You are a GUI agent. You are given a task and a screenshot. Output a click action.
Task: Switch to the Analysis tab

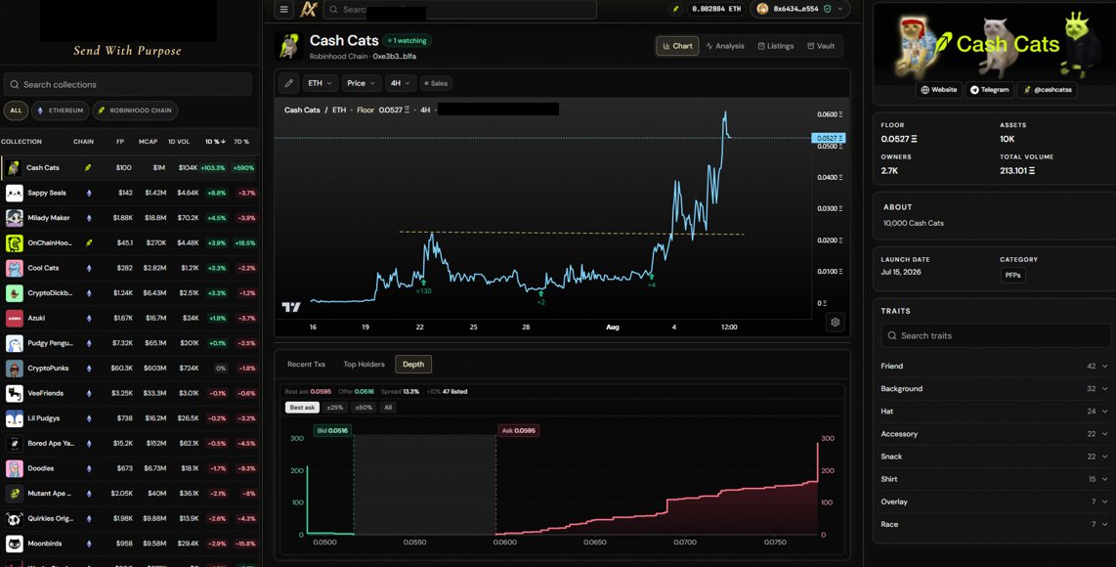click(x=724, y=46)
